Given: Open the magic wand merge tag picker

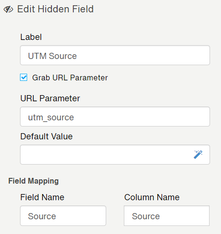Looking at the screenshot, I should 198,155.
